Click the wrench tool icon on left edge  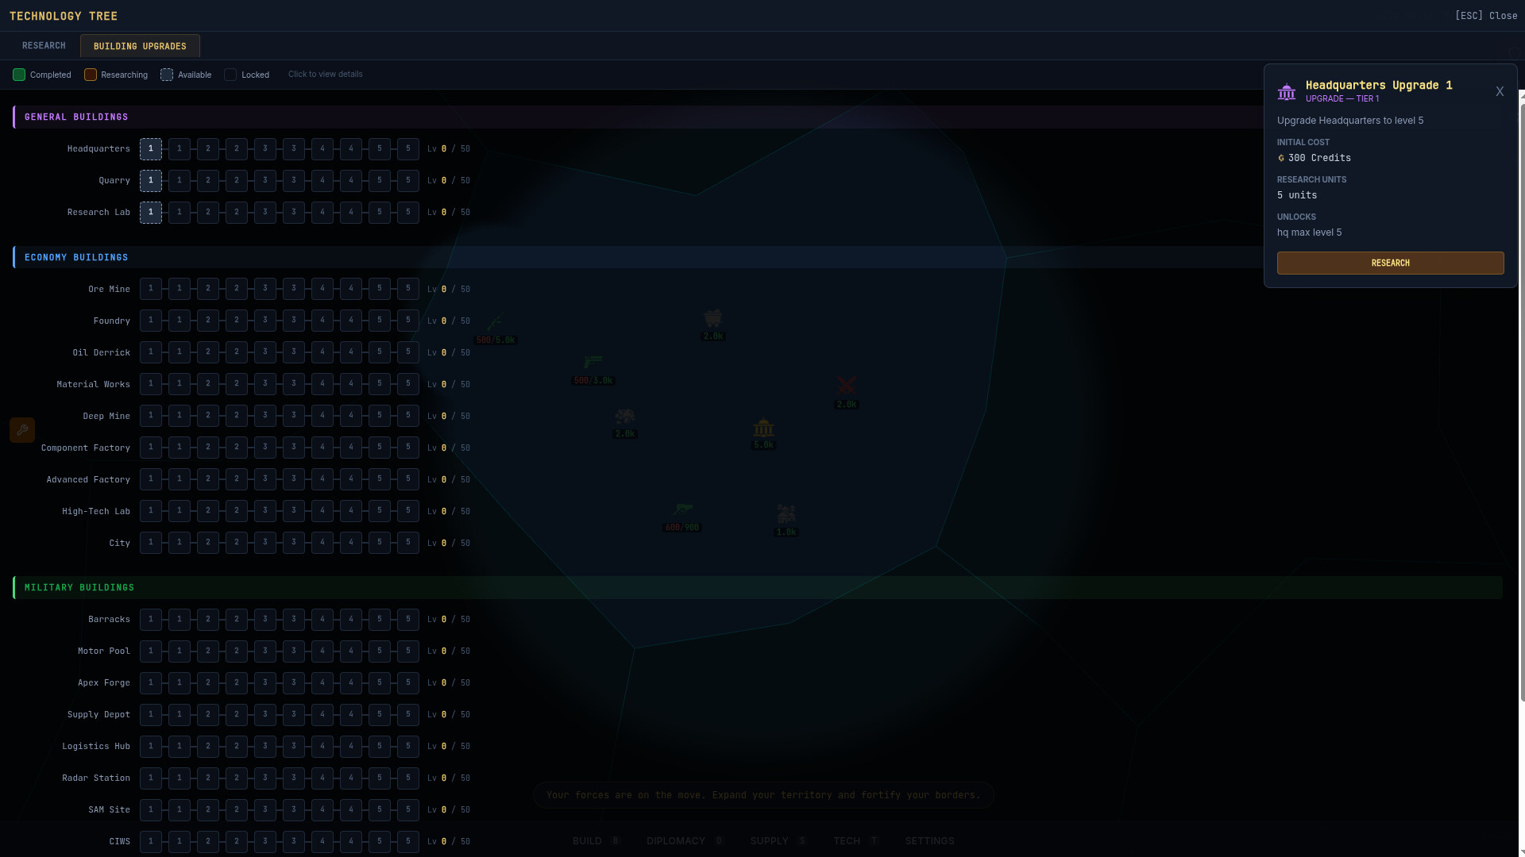[22, 430]
